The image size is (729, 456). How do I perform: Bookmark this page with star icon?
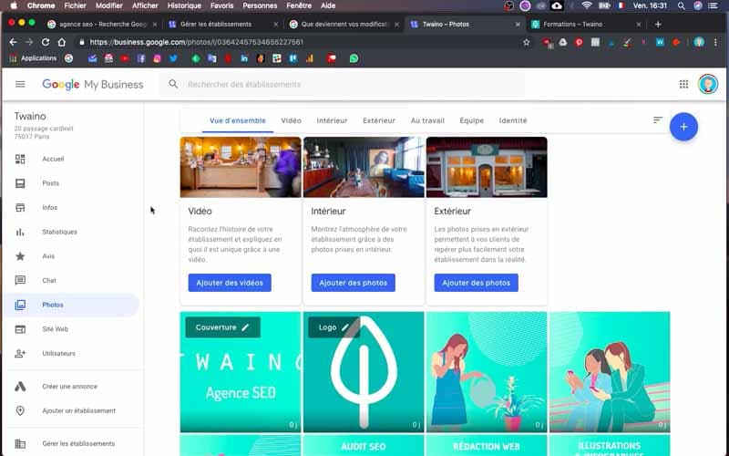point(527,42)
